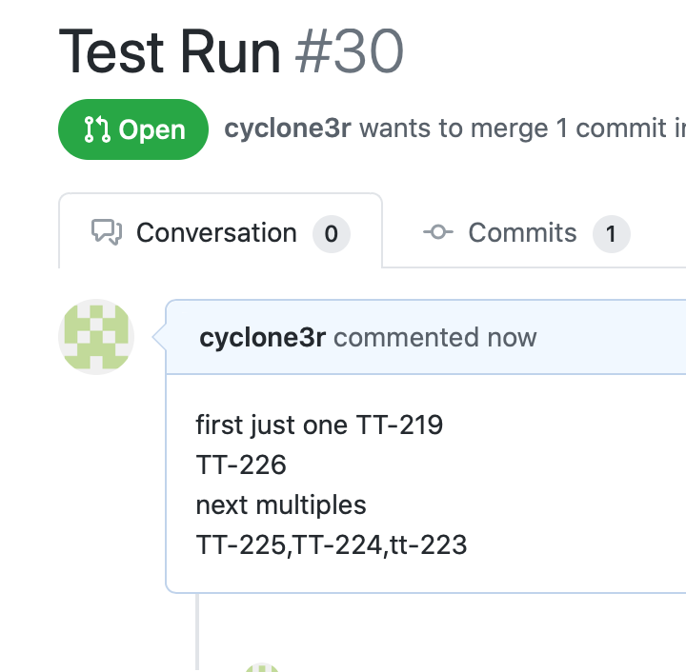Image resolution: width=686 pixels, height=672 pixels.
Task: Click cyclone3r's green avatar beside the comment
Action: click(96, 337)
